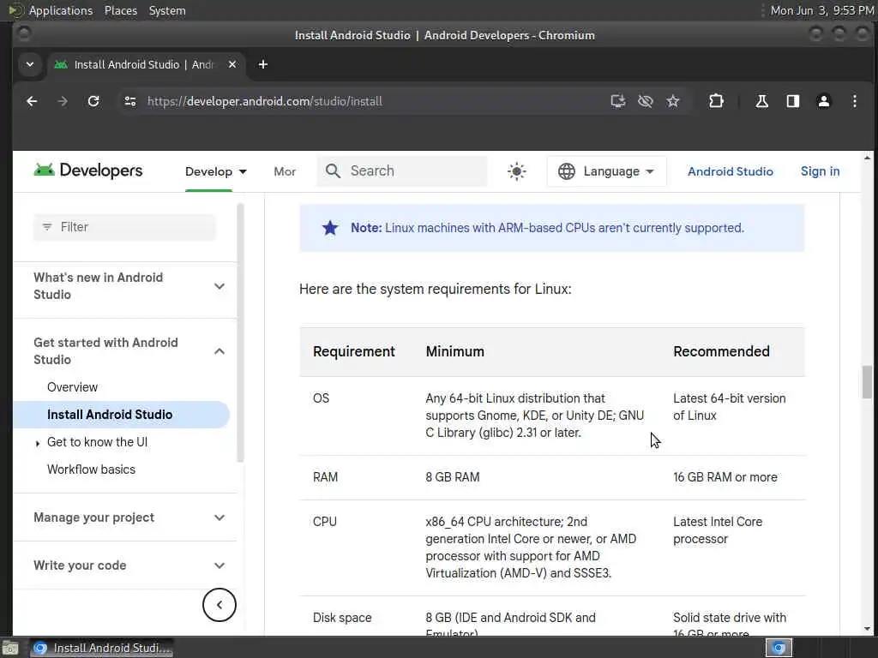Click the workspace switcher icon
878x658 pixels.
tap(779, 648)
